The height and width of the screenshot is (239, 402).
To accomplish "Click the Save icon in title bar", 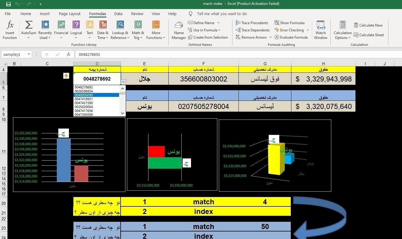I will (x=8, y=4).
